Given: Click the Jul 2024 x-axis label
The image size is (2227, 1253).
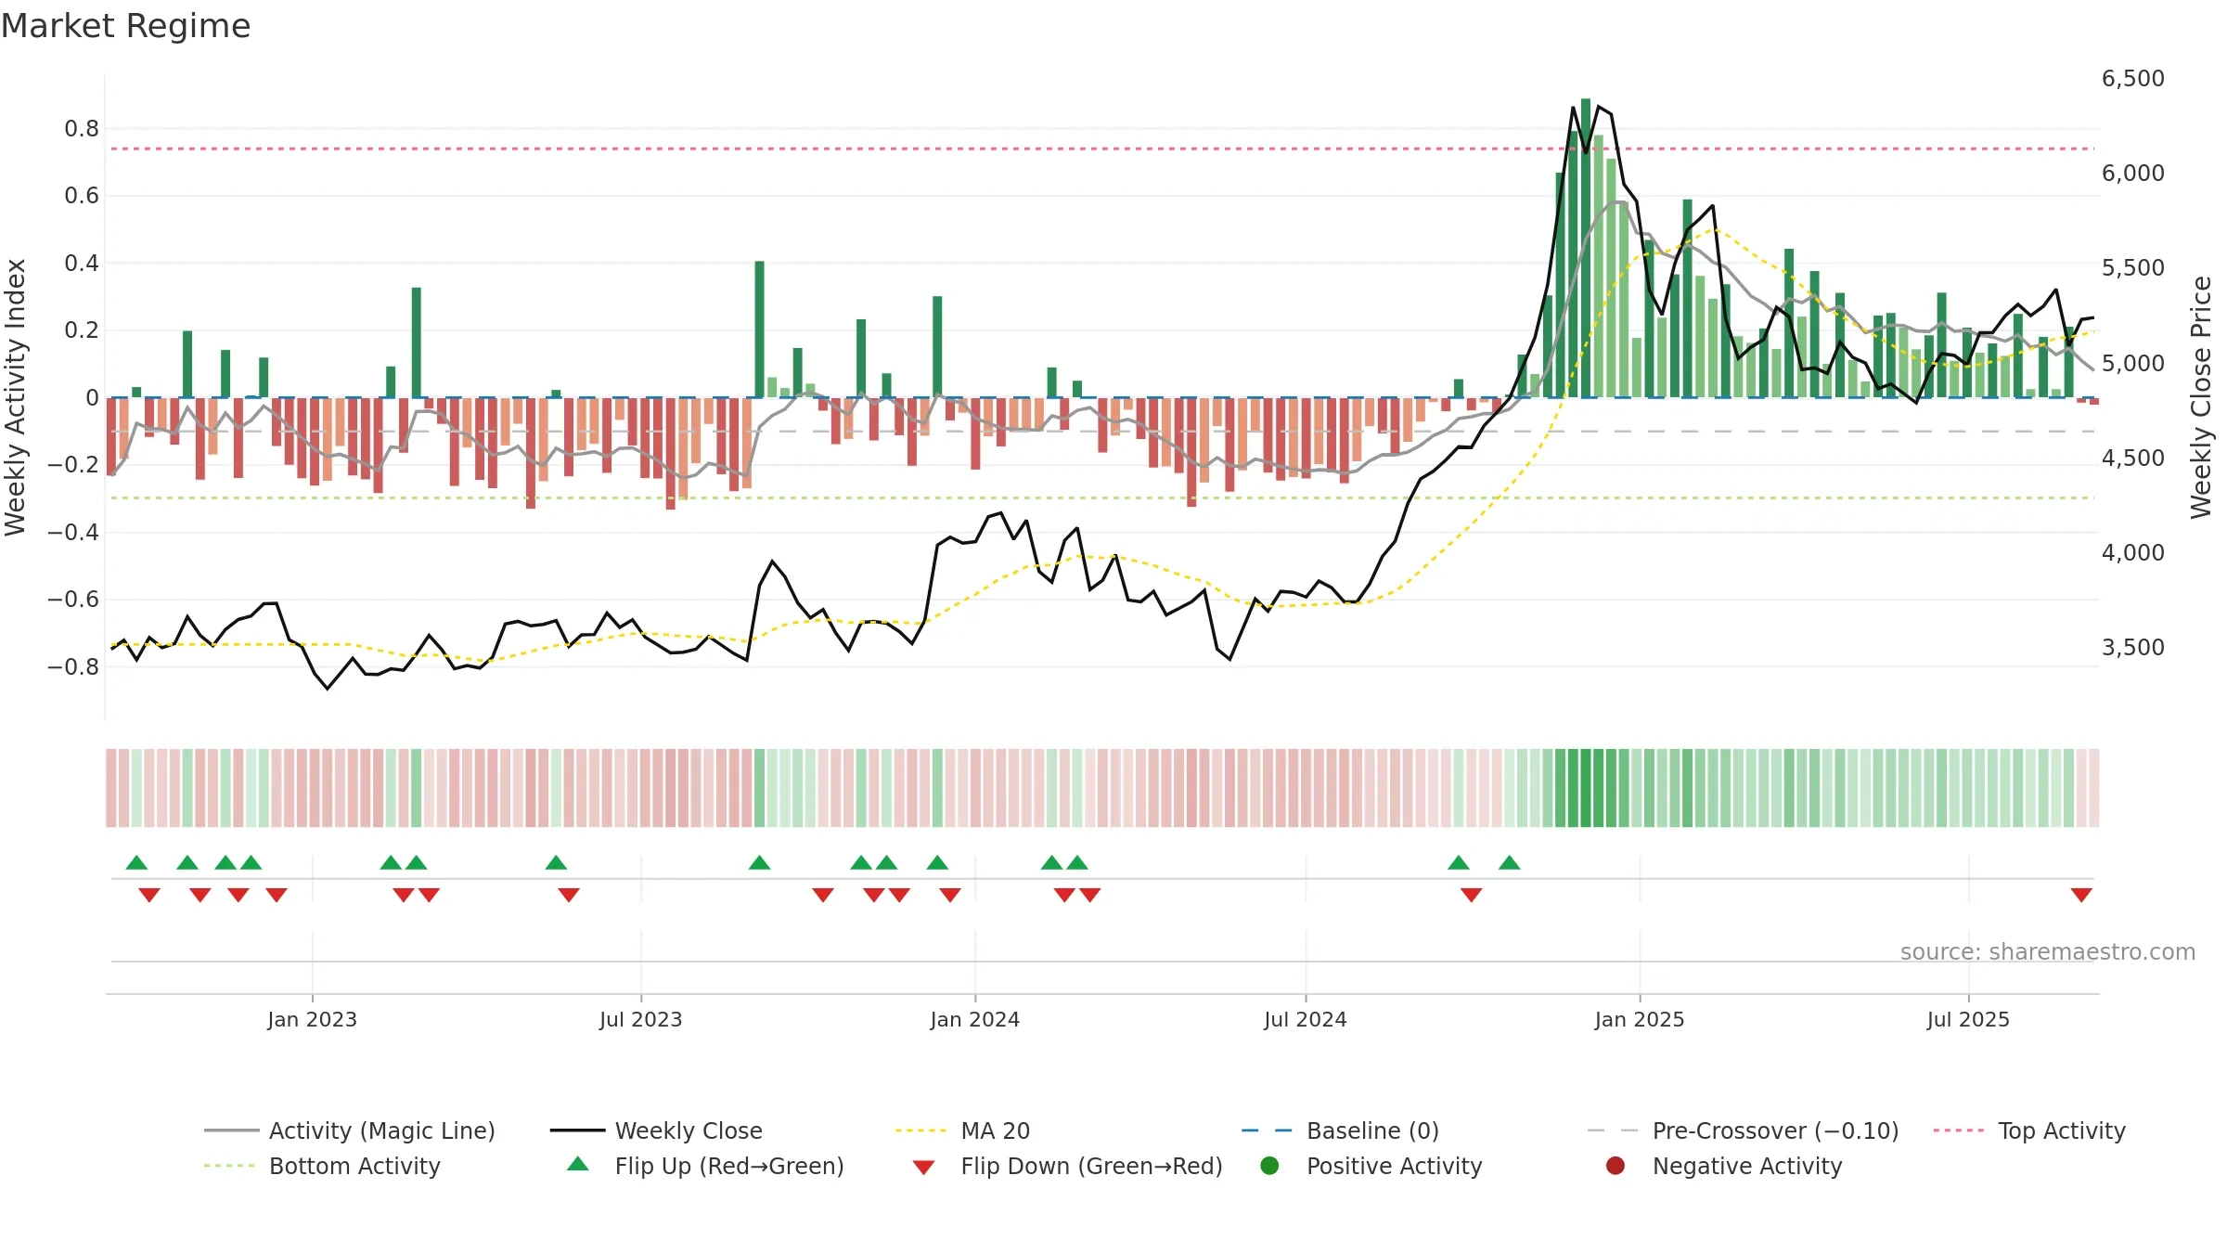Looking at the screenshot, I should tap(1305, 1019).
